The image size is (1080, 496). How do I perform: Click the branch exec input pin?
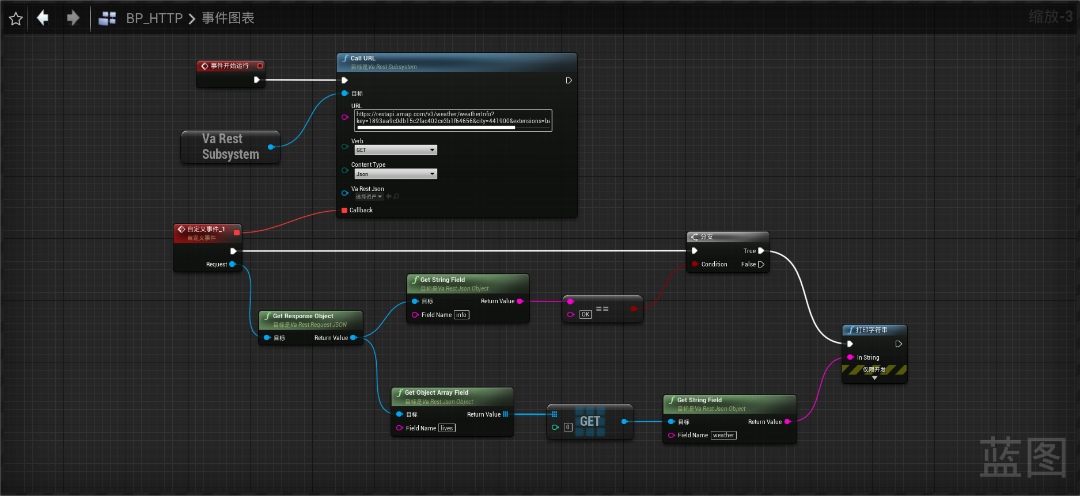[695, 251]
